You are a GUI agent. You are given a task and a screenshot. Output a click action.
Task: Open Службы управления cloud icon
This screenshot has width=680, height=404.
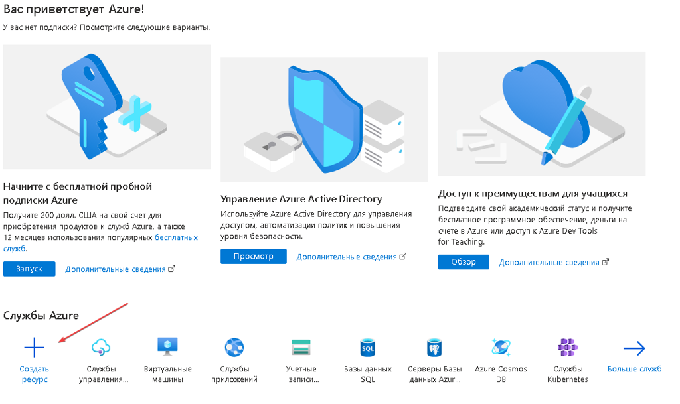(x=101, y=347)
